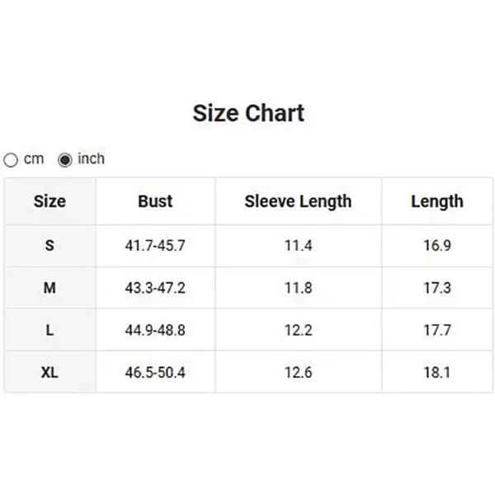Click sleeve length value 11.4
This screenshot has height=495, width=495.
pos(298,246)
